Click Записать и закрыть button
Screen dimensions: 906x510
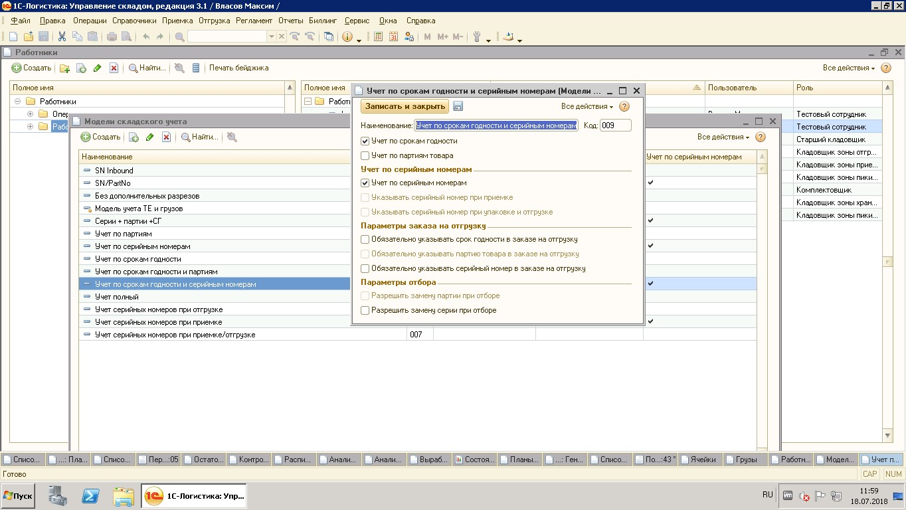coord(405,106)
